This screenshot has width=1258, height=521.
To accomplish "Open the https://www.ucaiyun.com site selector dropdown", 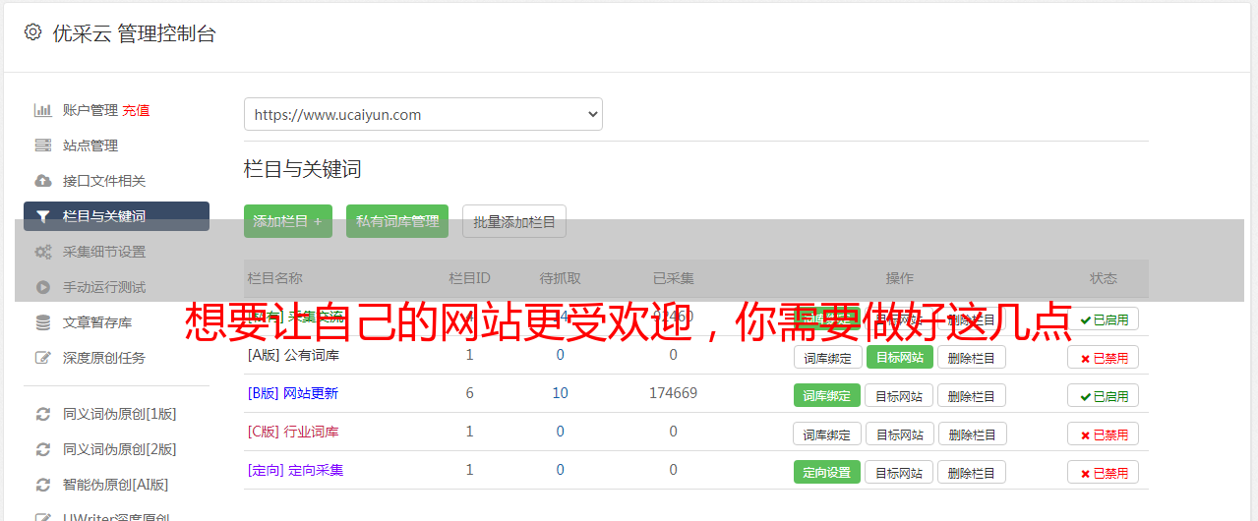I will tap(423, 114).
